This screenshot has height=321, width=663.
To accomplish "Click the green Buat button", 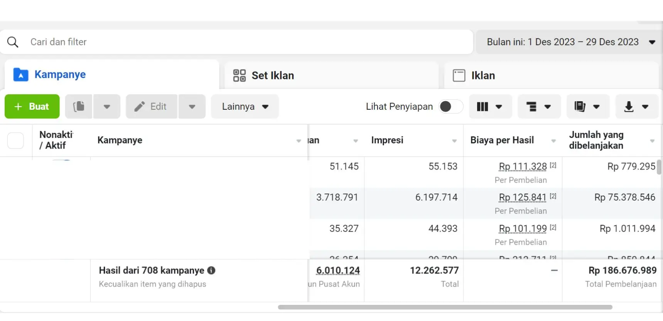I will (x=32, y=106).
